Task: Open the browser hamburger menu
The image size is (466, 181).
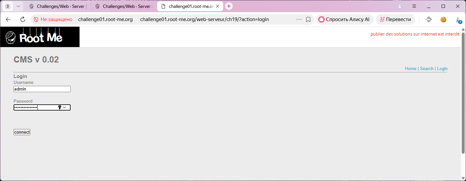Action: 414,6
